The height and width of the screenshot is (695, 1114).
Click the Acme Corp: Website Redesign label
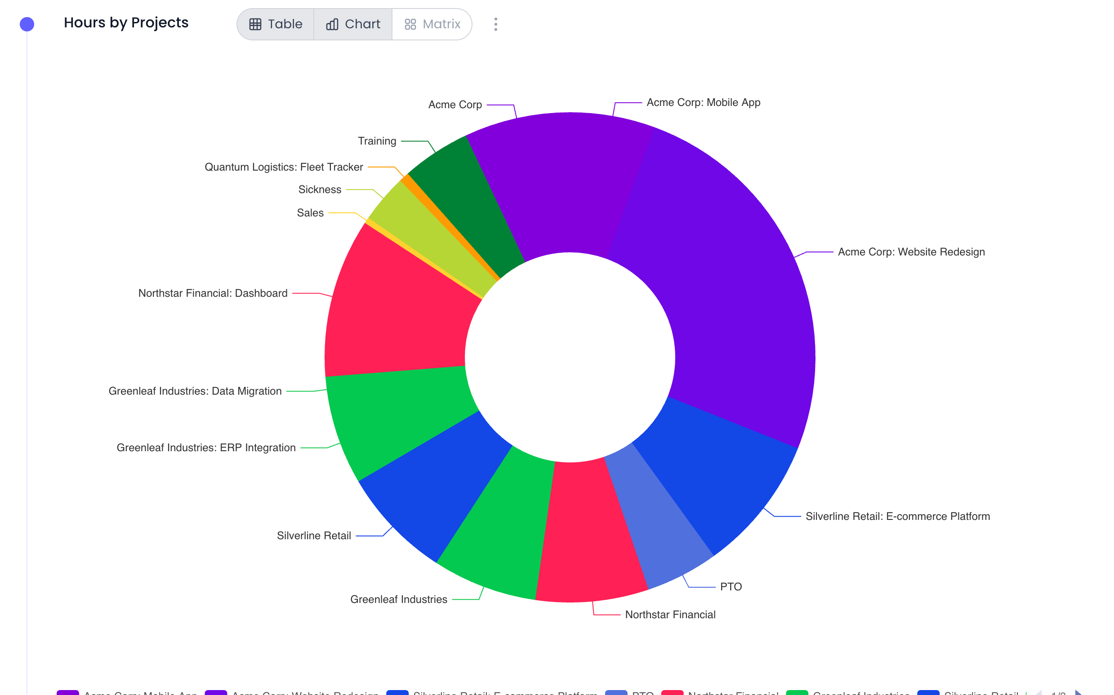[911, 252]
